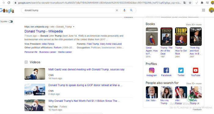Viewport: 214px width, 114px height.
Task: View 10+ more people also searched
Action: 194,84
